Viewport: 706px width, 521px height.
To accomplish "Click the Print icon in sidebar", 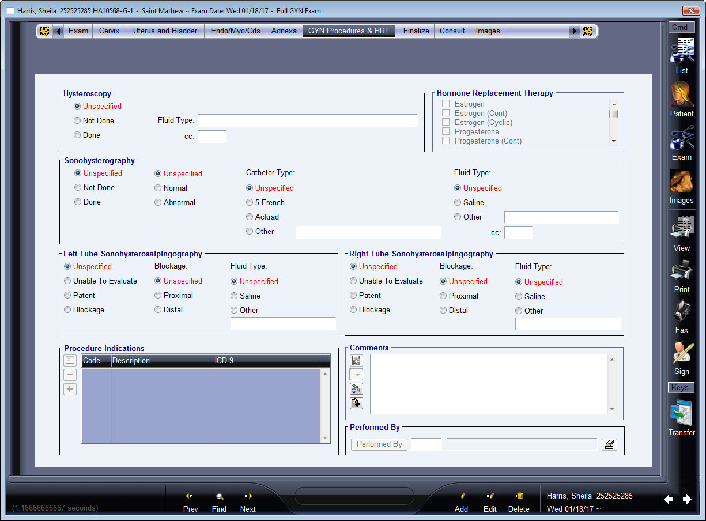I will (682, 270).
